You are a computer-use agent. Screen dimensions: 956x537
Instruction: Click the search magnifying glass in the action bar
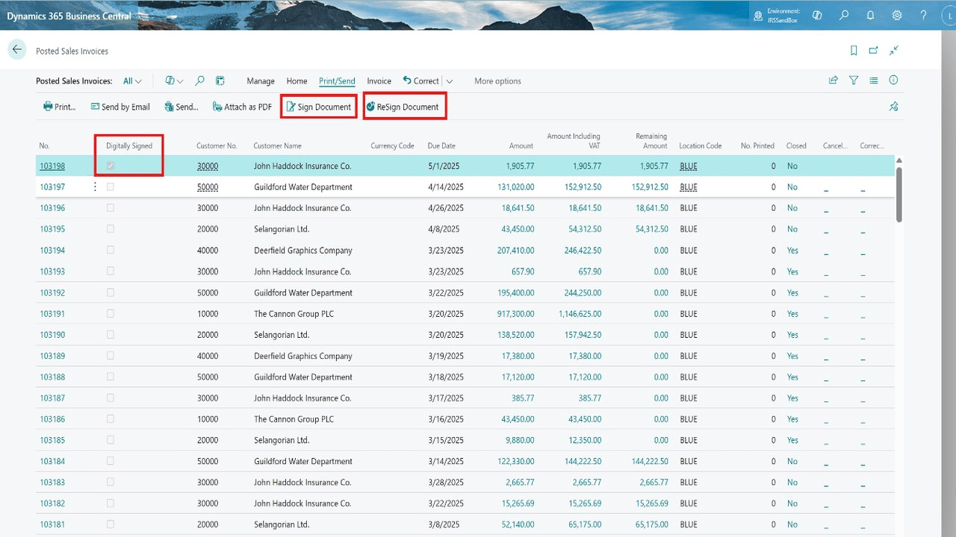coord(199,81)
